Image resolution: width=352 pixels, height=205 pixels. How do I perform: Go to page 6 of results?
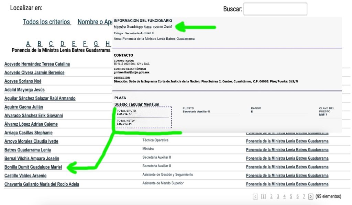[297, 197]
